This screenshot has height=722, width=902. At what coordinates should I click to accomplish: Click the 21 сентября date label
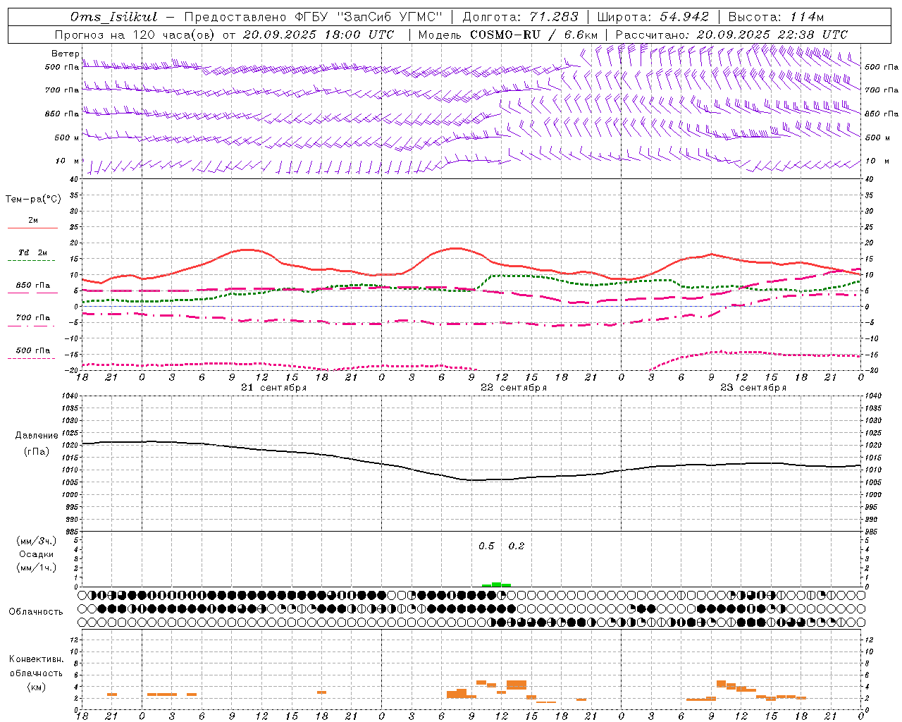tap(273, 388)
